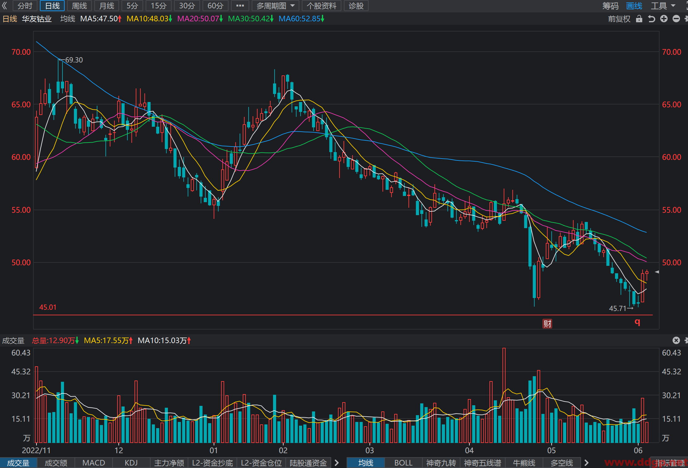Click the 诊股 stock diagnosis button
This screenshot has height=468, width=688.
(x=356, y=6)
